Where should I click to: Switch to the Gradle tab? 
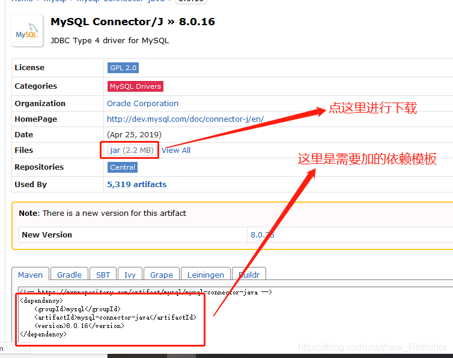click(69, 275)
